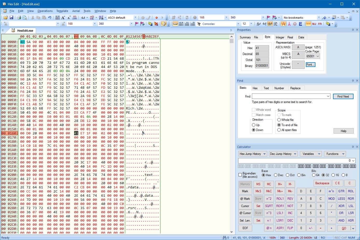
Task: Click the blue EBCDIC 'E' icon
Action: [x=300, y=24]
